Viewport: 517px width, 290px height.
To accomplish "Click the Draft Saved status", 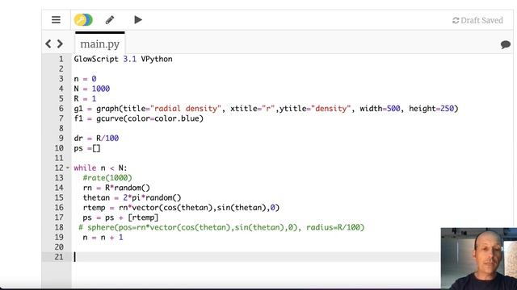I will 477,20.
